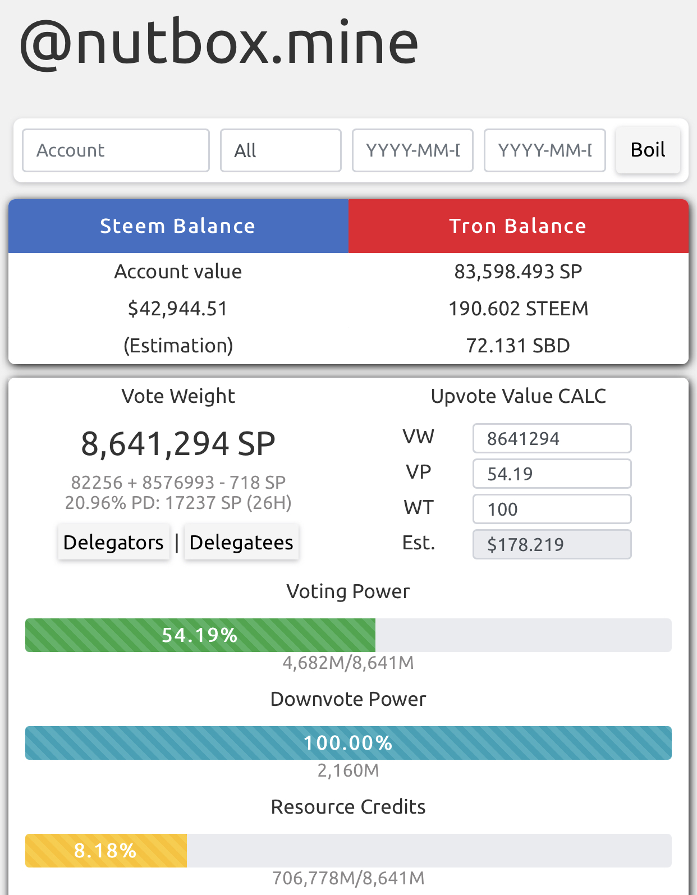
Task: Click the (Estimation) label
Action: pos(178,346)
